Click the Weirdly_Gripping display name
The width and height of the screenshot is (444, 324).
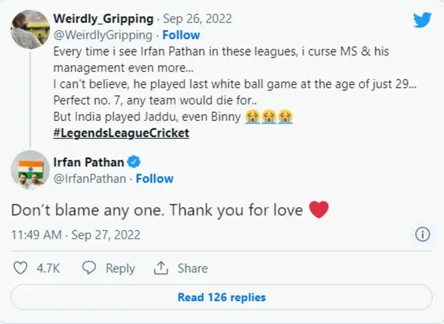tap(102, 19)
